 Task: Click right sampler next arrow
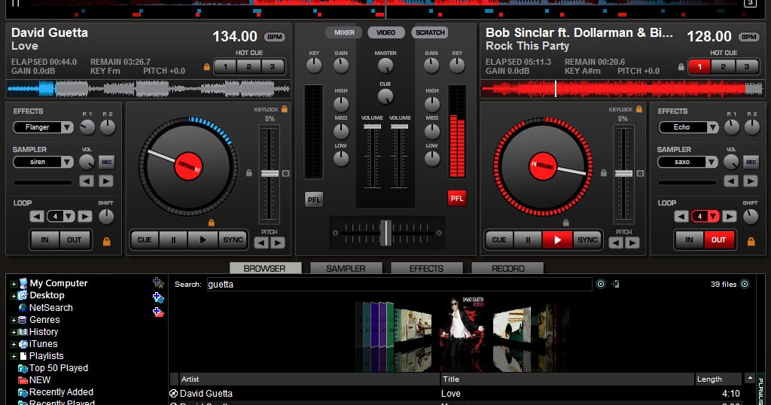coord(751,181)
